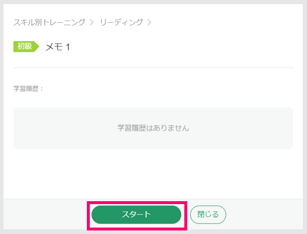Click the 学習履歴: label
Screen dimensions: 307x234
(x=28, y=89)
